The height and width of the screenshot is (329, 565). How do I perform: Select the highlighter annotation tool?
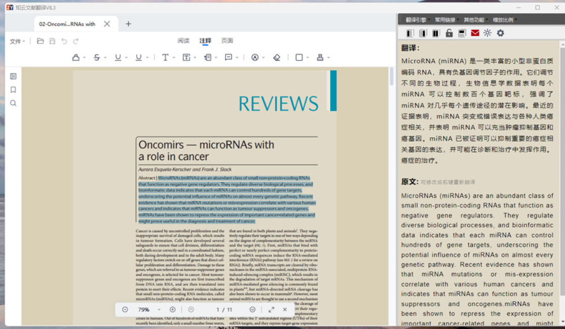pos(76,58)
